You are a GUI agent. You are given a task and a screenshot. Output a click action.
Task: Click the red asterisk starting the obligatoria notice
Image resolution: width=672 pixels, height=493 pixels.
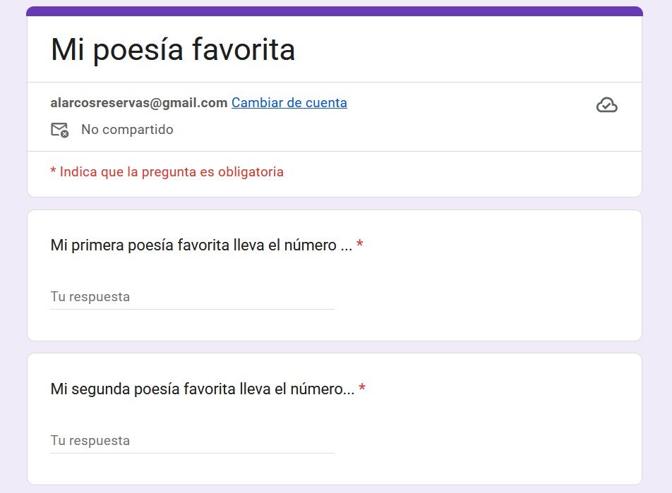(53, 171)
